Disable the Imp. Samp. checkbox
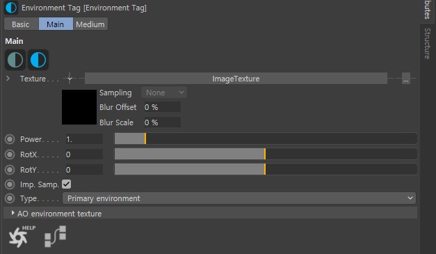 click(67, 184)
